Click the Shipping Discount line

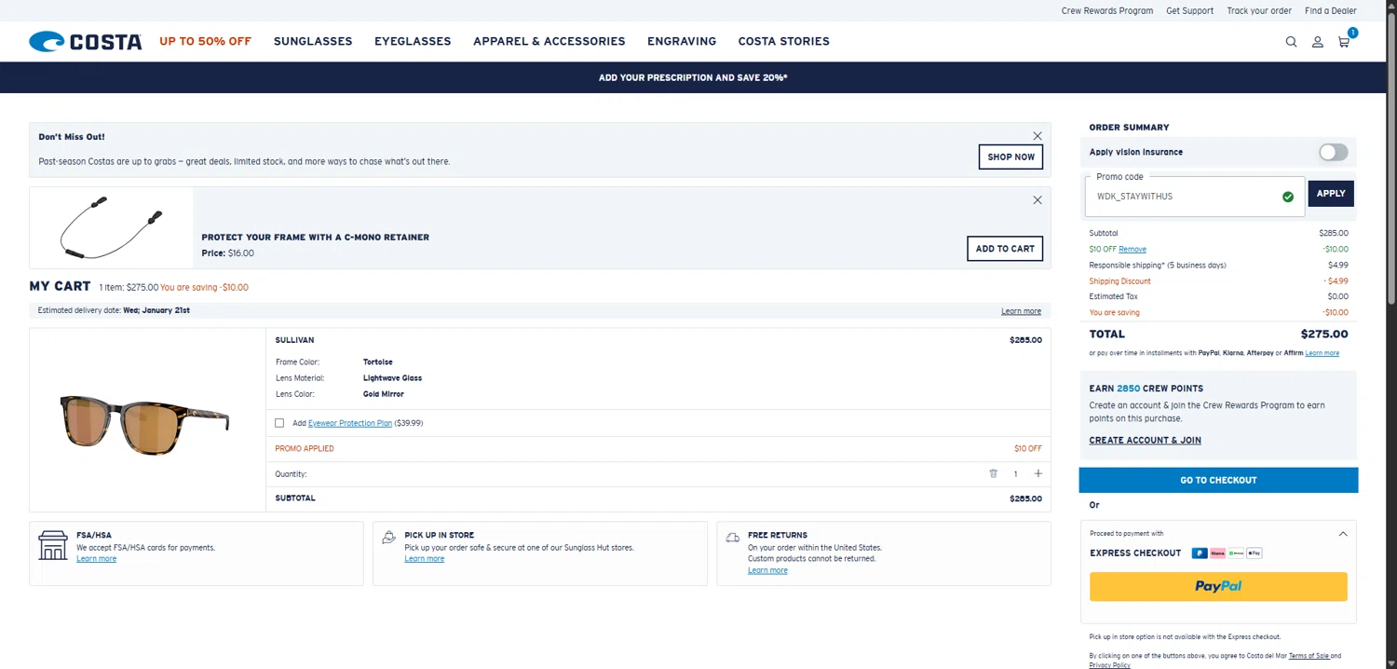[1218, 280]
